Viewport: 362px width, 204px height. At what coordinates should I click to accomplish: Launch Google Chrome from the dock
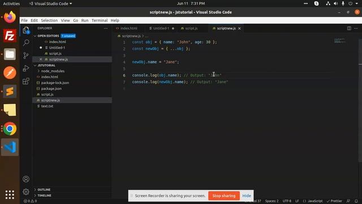10,129
